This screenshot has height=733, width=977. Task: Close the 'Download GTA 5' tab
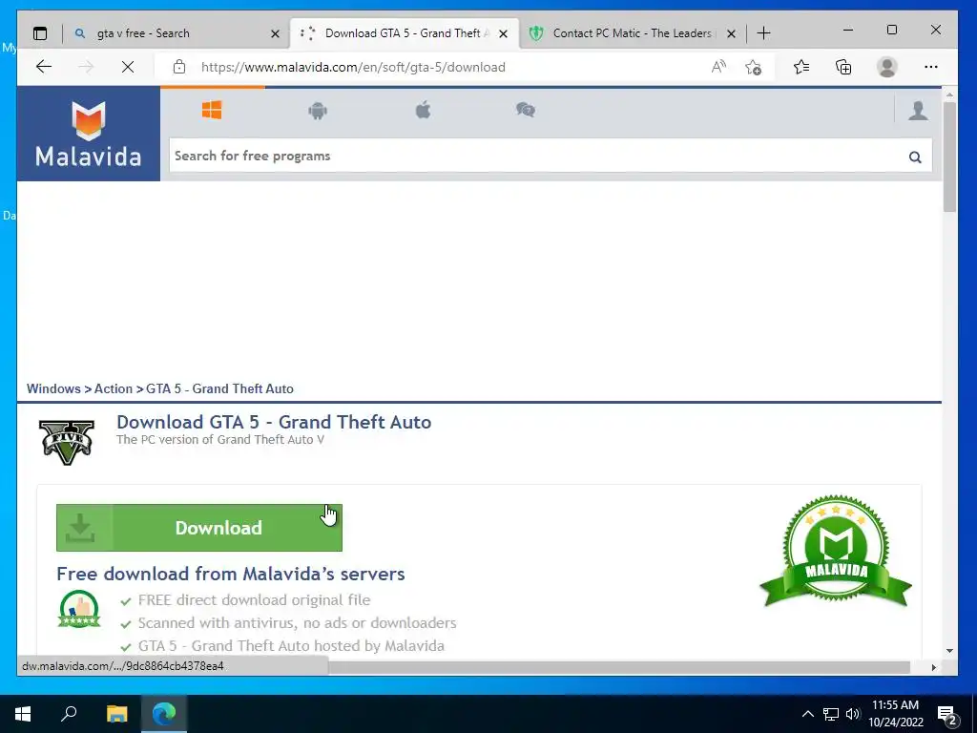(504, 33)
